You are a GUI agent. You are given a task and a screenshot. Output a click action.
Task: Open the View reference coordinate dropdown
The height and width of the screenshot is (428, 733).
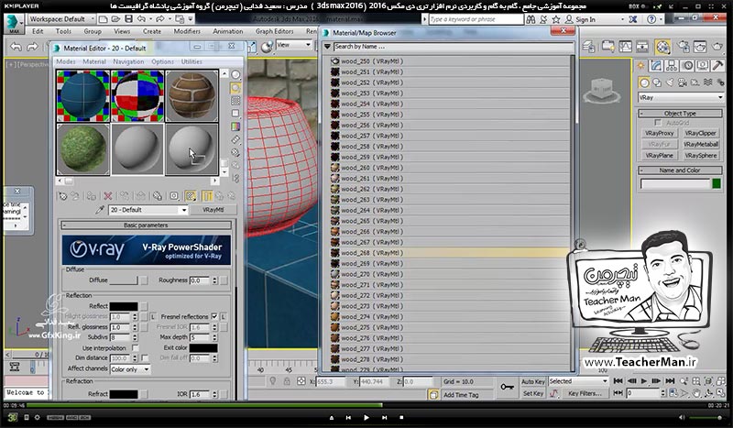(293, 45)
